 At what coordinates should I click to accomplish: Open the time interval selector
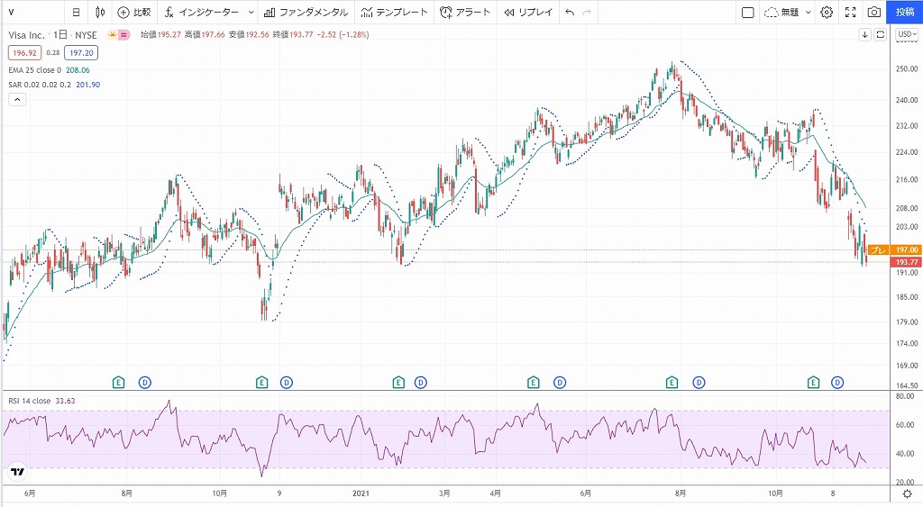click(76, 13)
